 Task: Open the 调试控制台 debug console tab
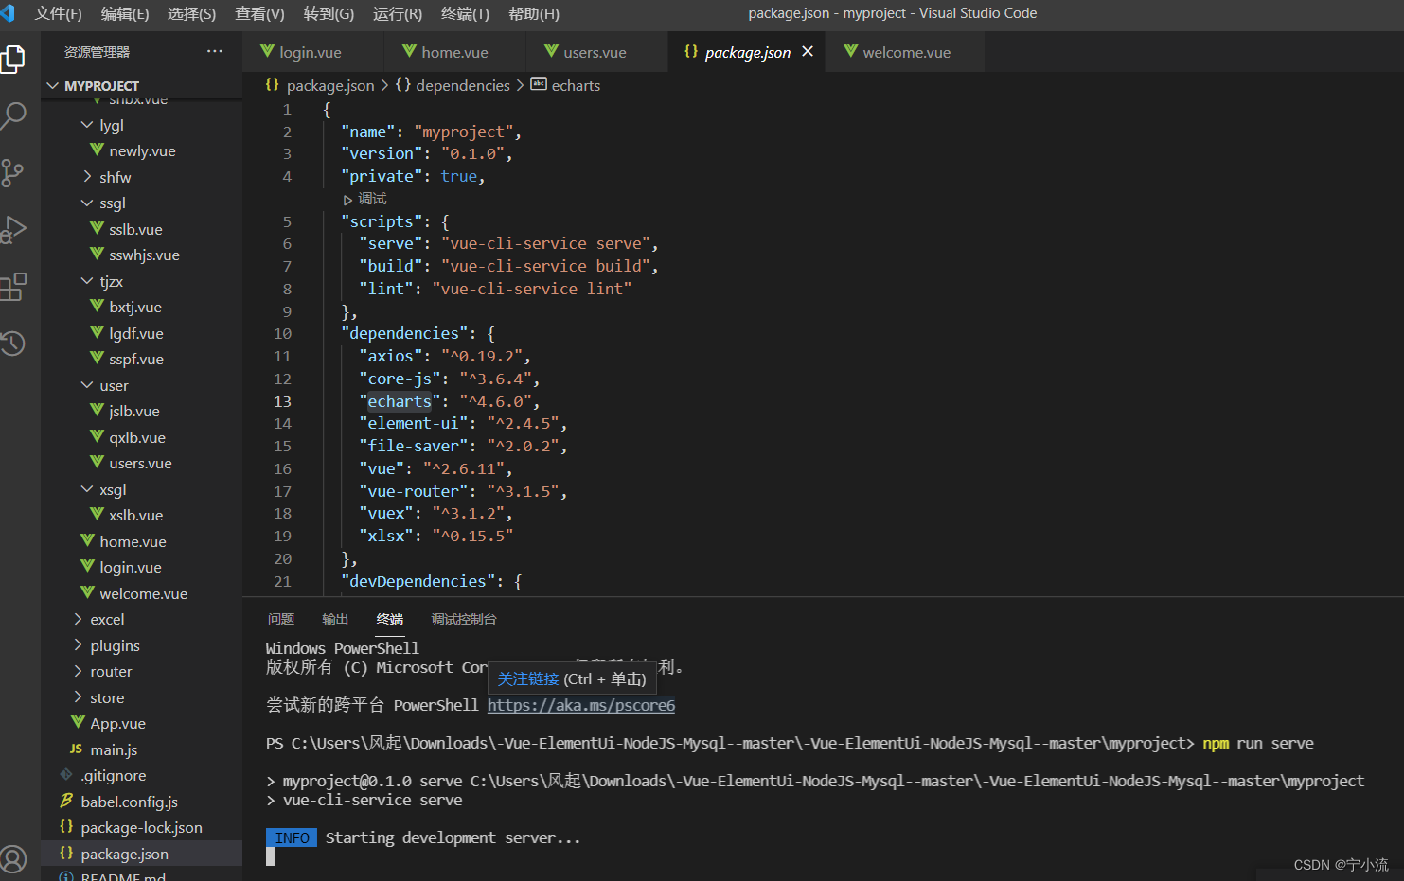(x=464, y=619)
